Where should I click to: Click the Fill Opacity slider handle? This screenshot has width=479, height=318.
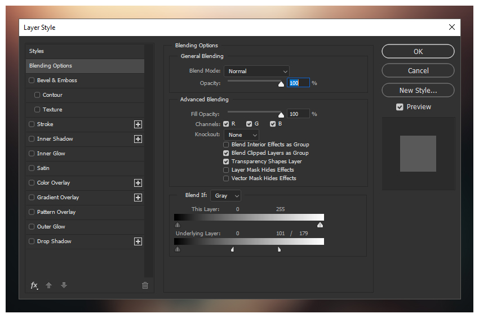(281, 115)
